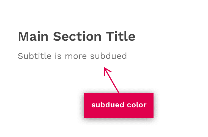The width and height of the screenshot is (208, 137).
Task: Click the capital "S" of "Section"
Action: (56, 37)
